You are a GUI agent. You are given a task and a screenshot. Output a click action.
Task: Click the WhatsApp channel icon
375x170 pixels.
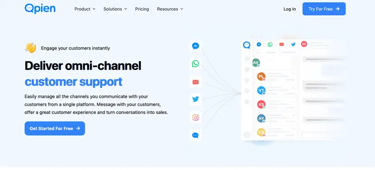coord(196,64)
